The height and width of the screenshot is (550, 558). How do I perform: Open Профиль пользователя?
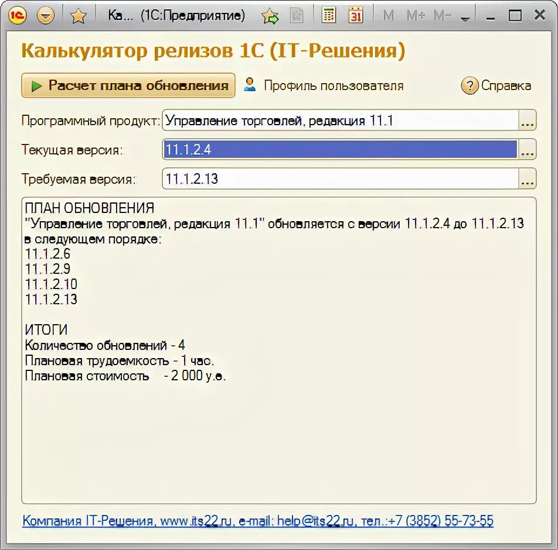click(x=324, y=85)
